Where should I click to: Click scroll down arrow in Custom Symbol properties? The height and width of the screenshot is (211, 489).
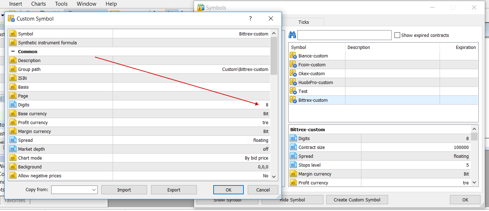coord(274,176)
